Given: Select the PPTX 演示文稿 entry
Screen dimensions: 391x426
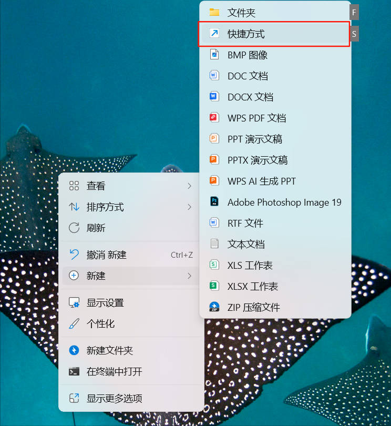Looking at the screenshot, I should pyautogui.click(x=275, y=160).
